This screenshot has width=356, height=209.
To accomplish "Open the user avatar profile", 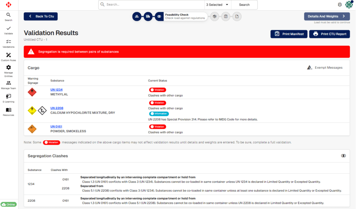I will 349,5.
